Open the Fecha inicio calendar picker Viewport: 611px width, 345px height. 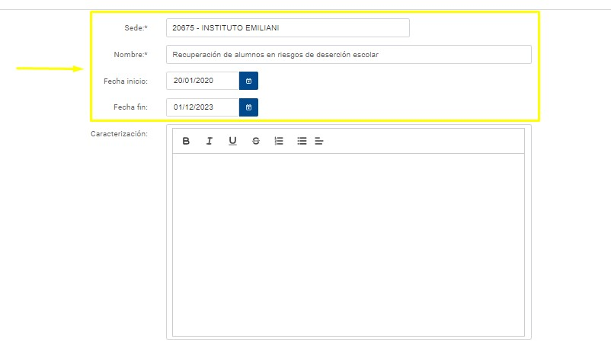248,81
